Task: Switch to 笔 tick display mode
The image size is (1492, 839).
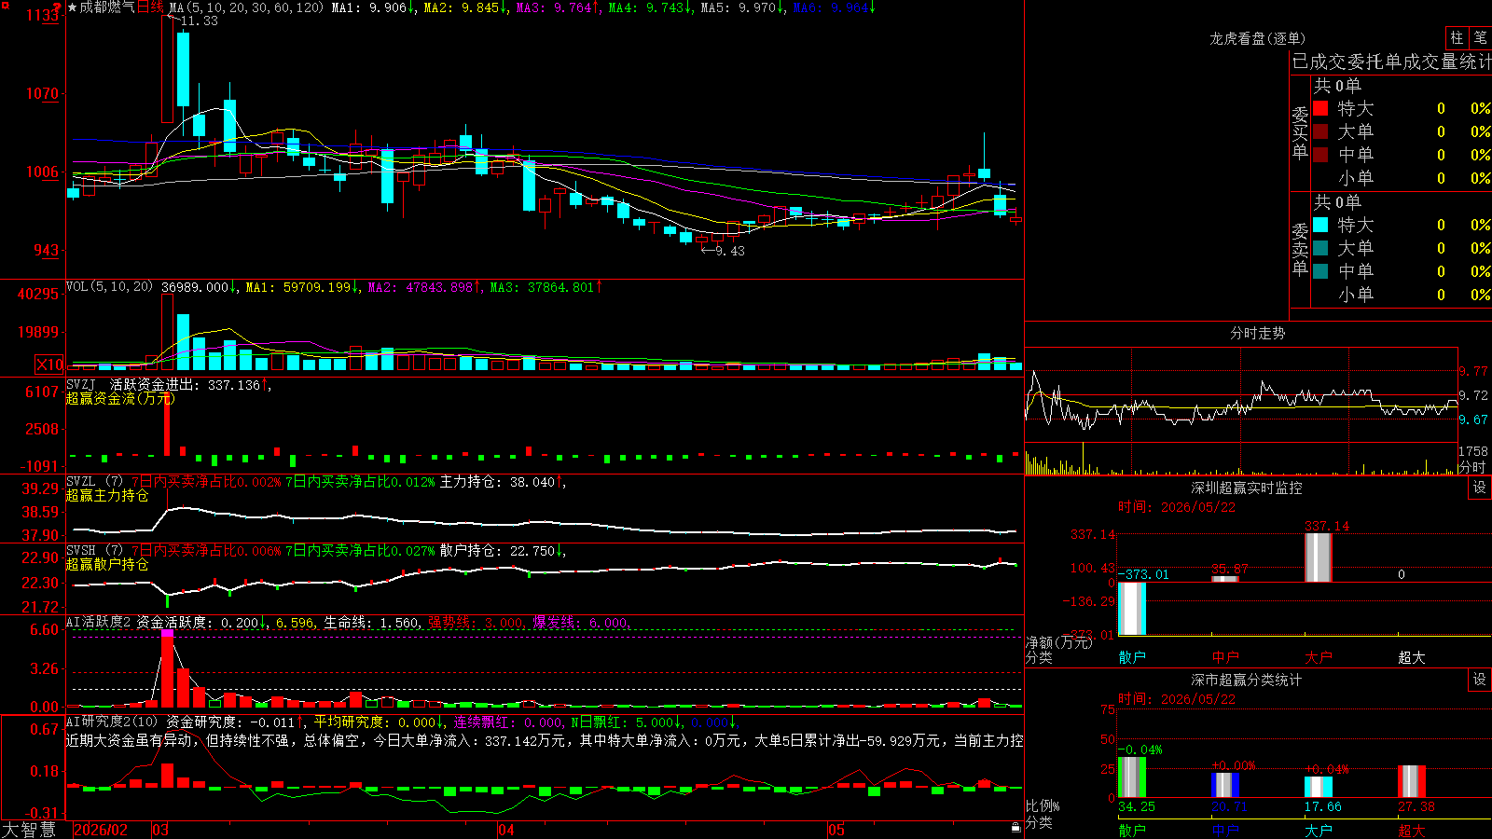Action: [x=1481, y=38]
